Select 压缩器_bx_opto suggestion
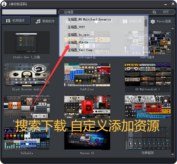177x164 pixels. tap(79, 35)
